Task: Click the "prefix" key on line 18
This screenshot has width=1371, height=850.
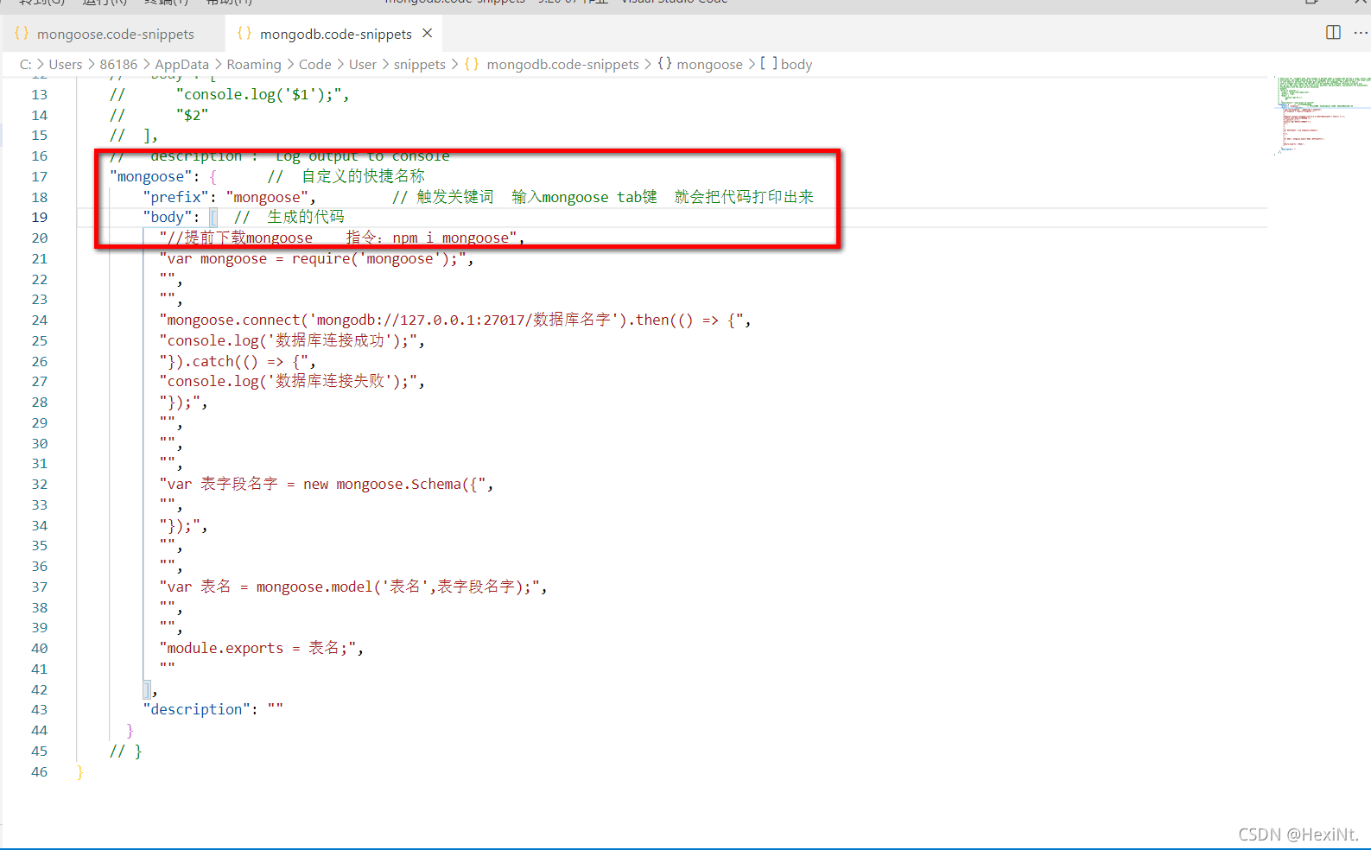Action: pos(176,197)
